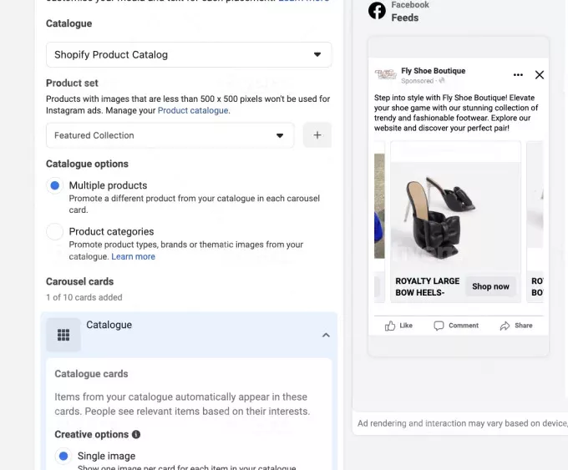Click the Share button on the ad preview
This screenshot has height=470, width=568.
(x=516, y=326)
